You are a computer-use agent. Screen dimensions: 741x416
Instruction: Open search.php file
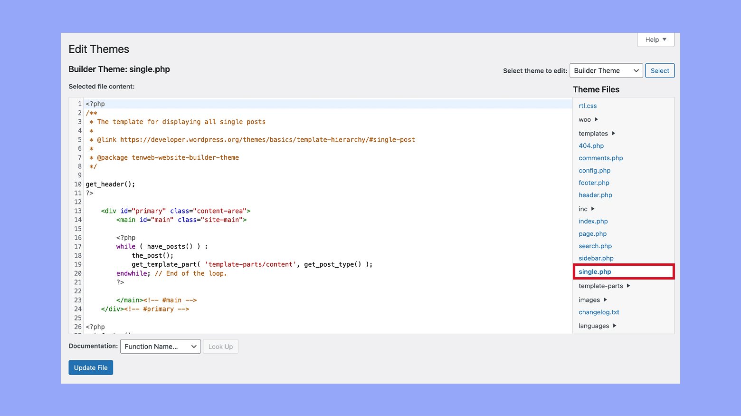coord(595,246)
